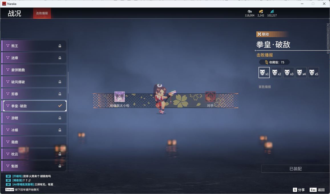Select the 熊王 list entry
Screen dimensions: 330x194
(x=35, y=46)
